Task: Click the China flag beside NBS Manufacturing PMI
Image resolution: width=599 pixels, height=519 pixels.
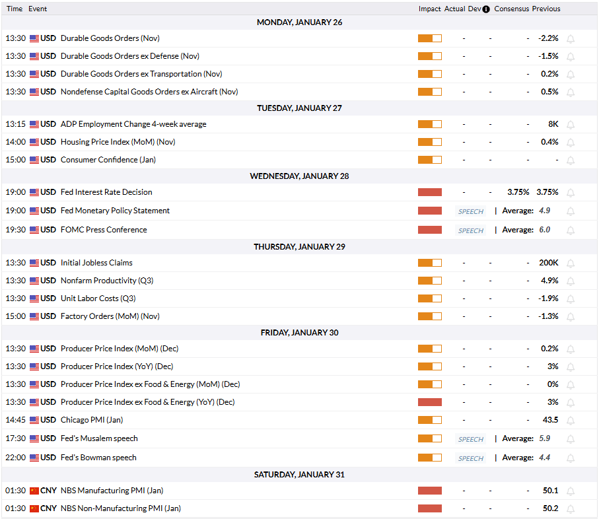Action: (34, 491)
